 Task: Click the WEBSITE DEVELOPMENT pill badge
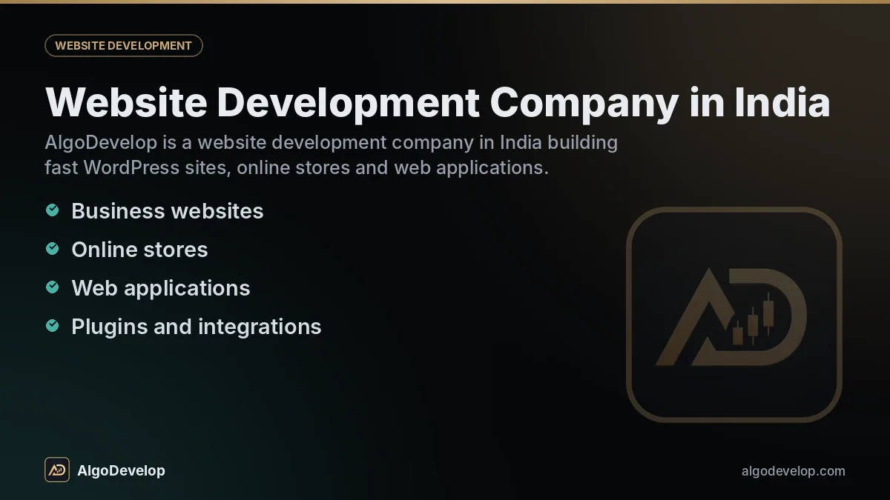pyautogui.click(x=124, y=46)
